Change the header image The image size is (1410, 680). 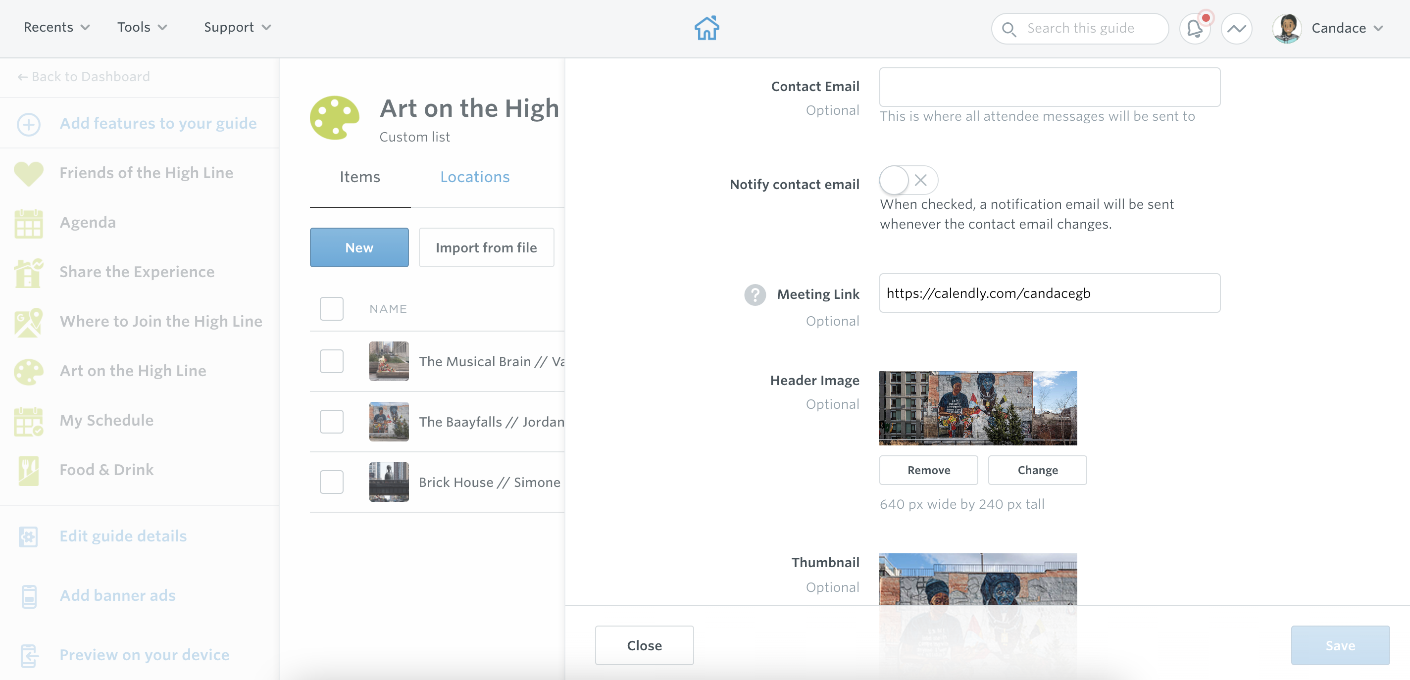click(1037, 470)
